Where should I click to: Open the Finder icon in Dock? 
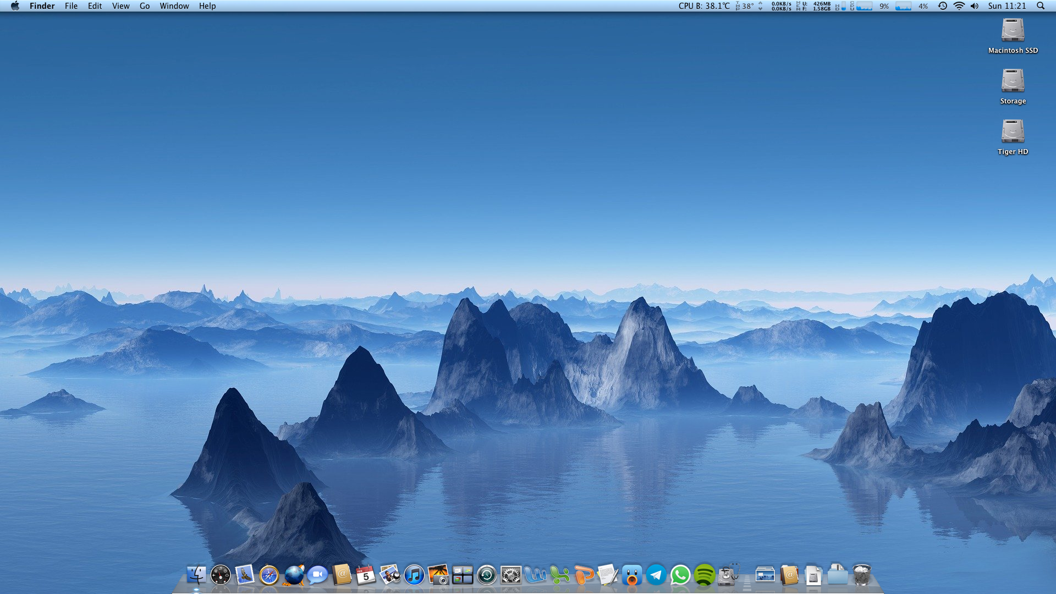(x=196, y=575)
